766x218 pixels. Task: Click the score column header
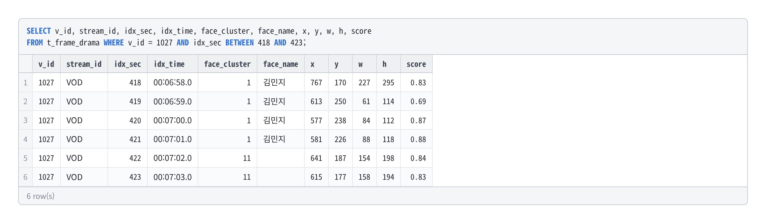coord(416,64)
